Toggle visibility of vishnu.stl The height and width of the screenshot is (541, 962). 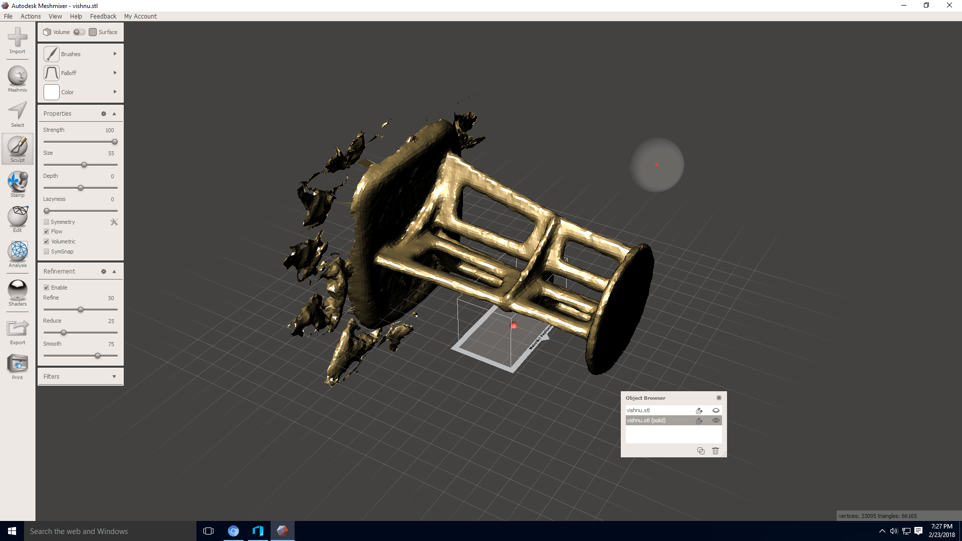716,410
